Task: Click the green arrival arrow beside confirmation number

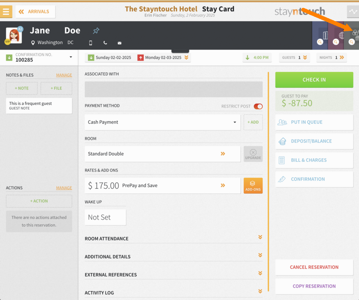Action: (x=9, y=57)
